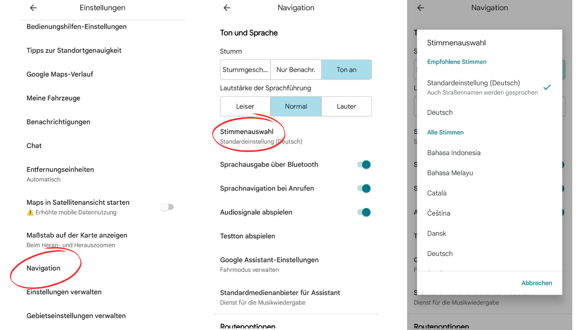588x330 pixels.
Task: Set voice volume to Leiser
Action: (245, 106)
